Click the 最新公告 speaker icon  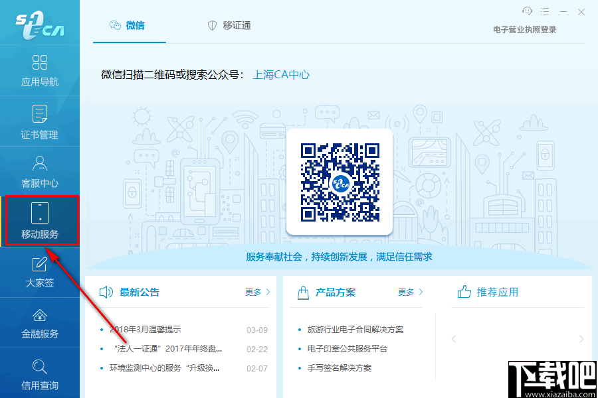(106, 292)
